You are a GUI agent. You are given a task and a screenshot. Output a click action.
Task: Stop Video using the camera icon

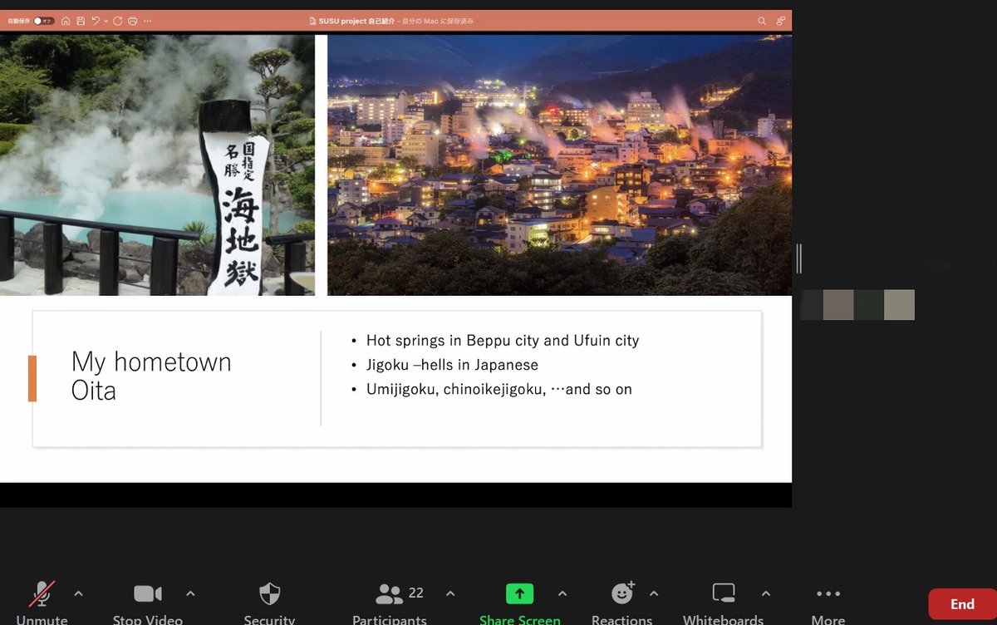pos(148,593)
